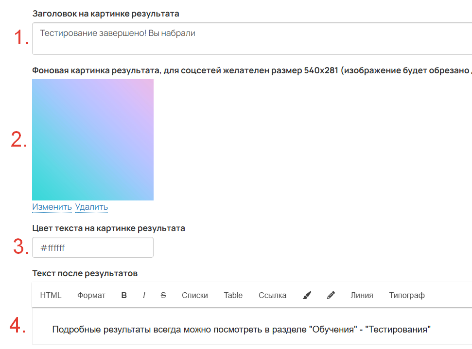Toggle strikethrough formatting
The height and width of the screenshot is (349, 472).
163,295
